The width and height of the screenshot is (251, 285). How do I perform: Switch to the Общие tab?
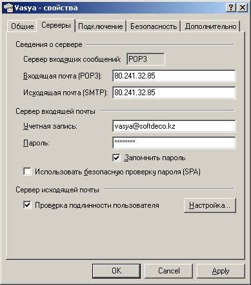click(22, 26)
